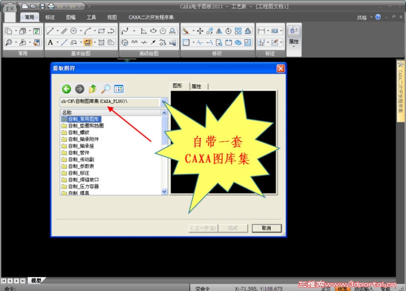Select the Circle drawing tool
406x291 pixels.
pos(74,31)
